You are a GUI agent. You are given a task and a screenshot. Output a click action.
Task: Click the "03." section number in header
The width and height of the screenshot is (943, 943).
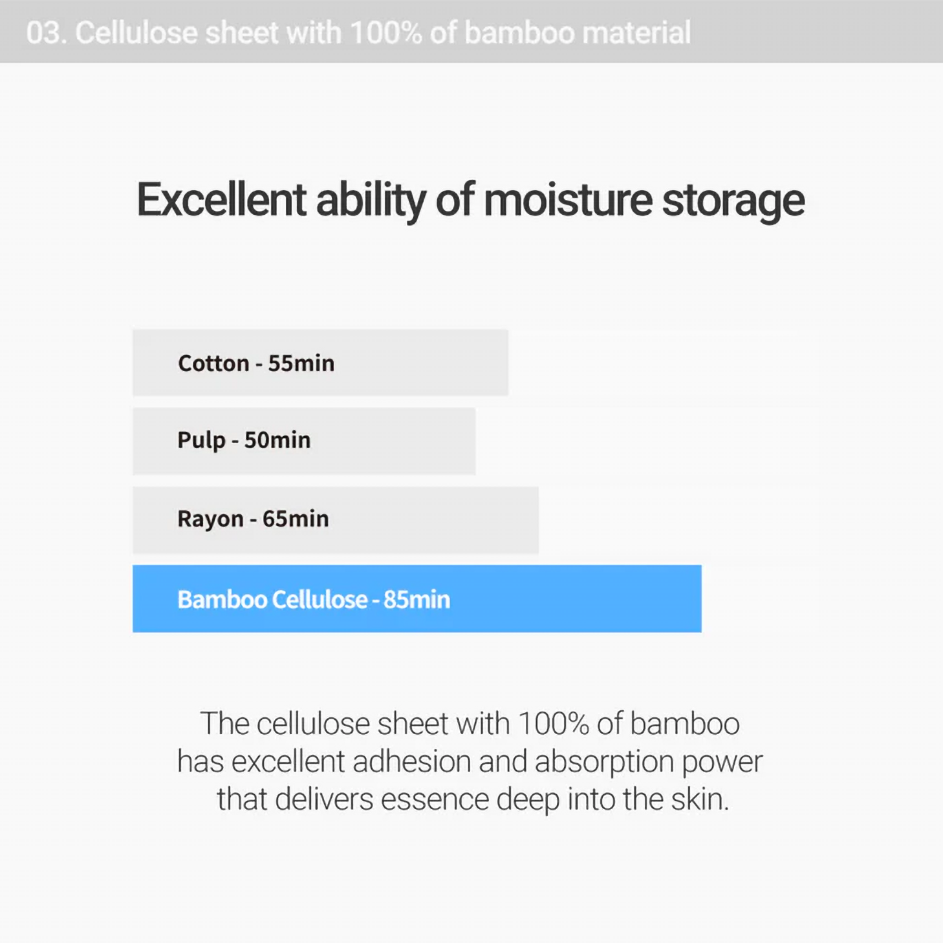click(46, 33)
